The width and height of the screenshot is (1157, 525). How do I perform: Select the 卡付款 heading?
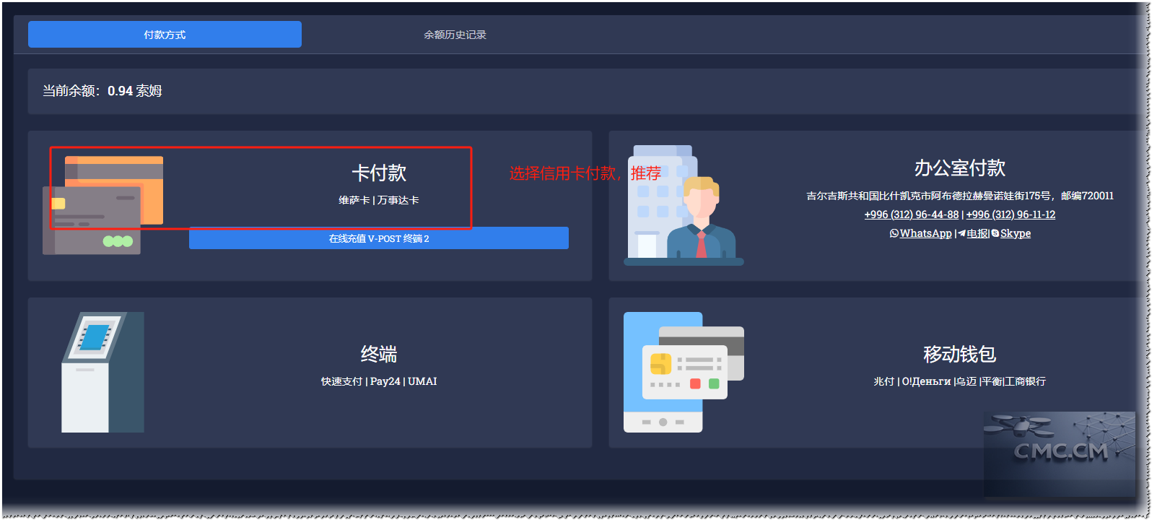pos(379,173)
